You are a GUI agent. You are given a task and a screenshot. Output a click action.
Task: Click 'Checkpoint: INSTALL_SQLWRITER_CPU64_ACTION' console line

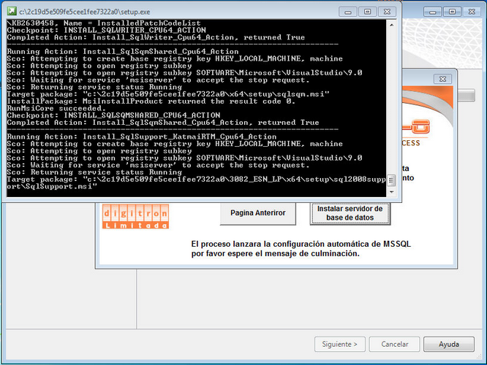pos(106,30)
